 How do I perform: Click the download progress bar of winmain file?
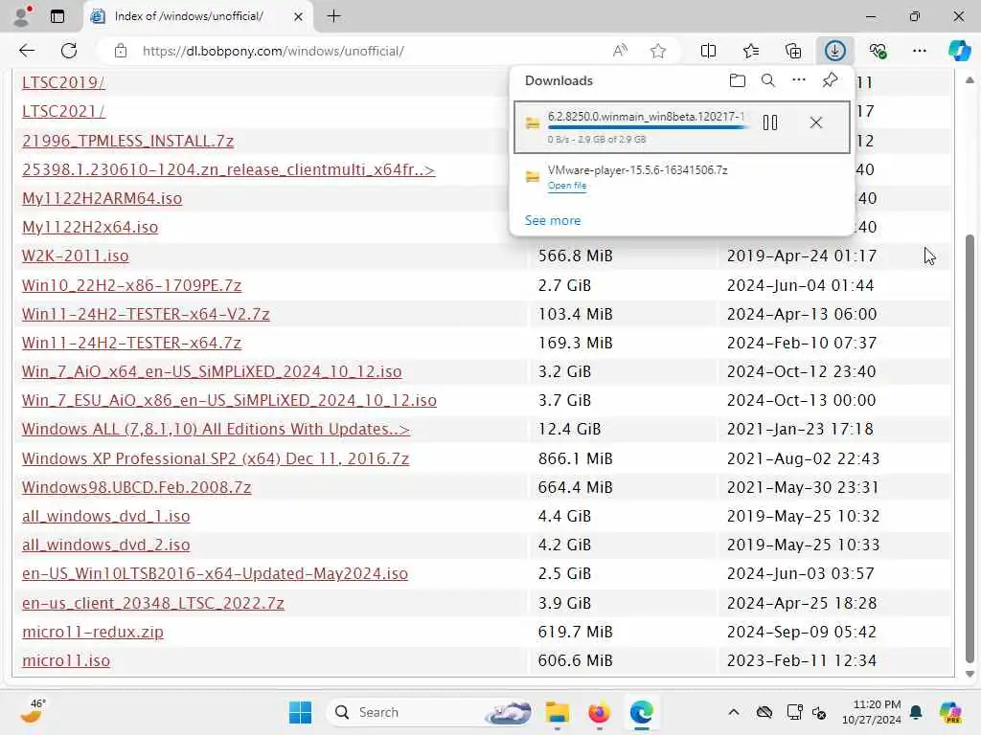point(649,127)
